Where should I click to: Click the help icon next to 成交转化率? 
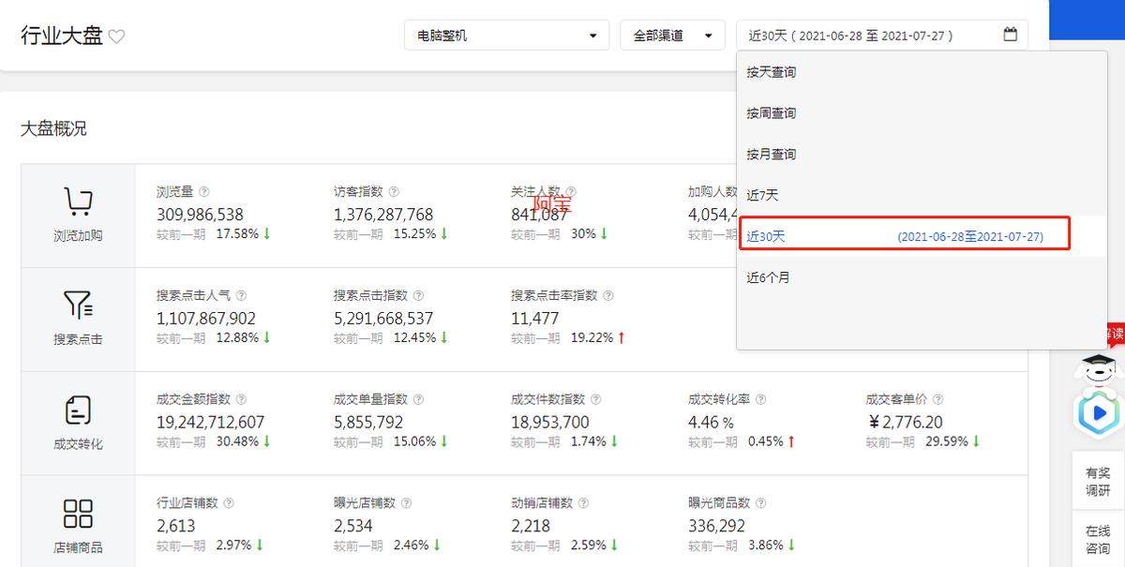759,398
